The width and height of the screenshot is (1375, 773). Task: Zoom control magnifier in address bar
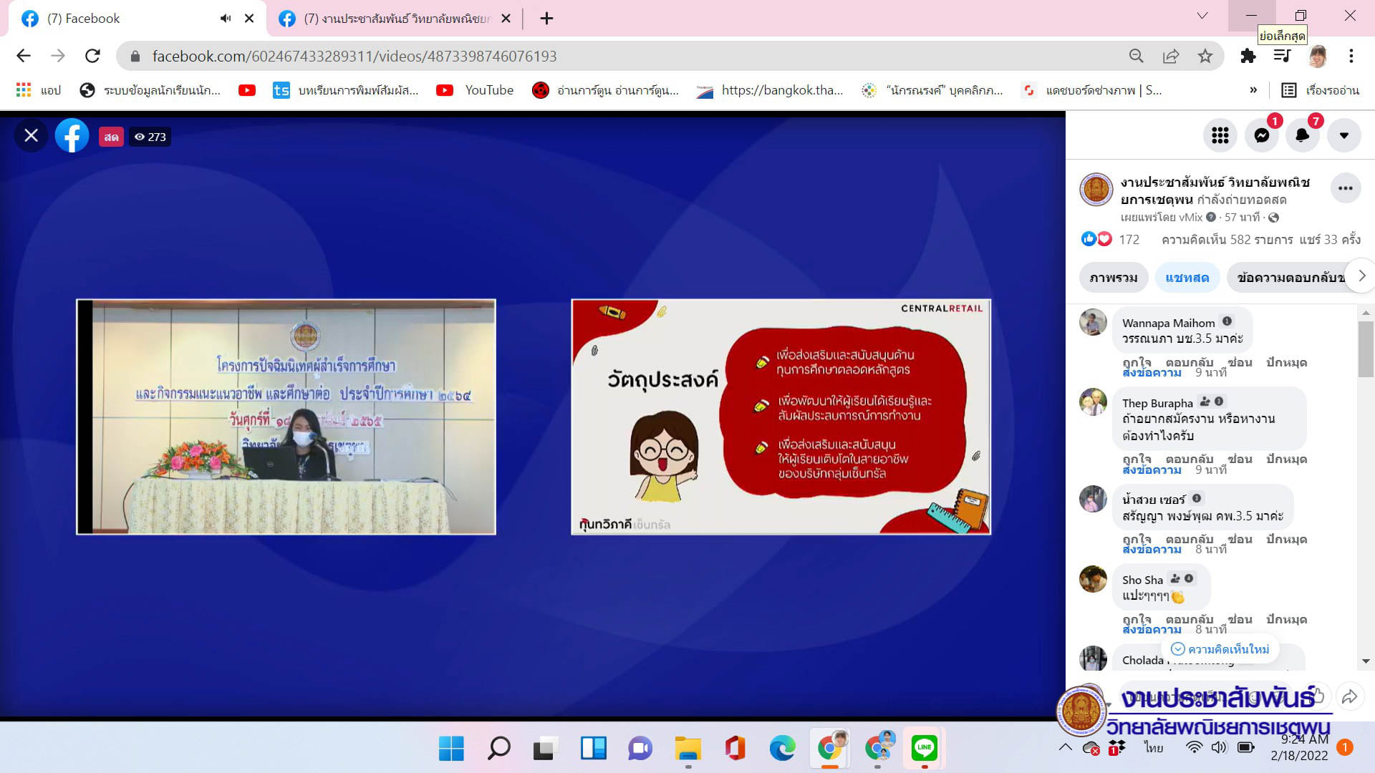[1136, 56]
